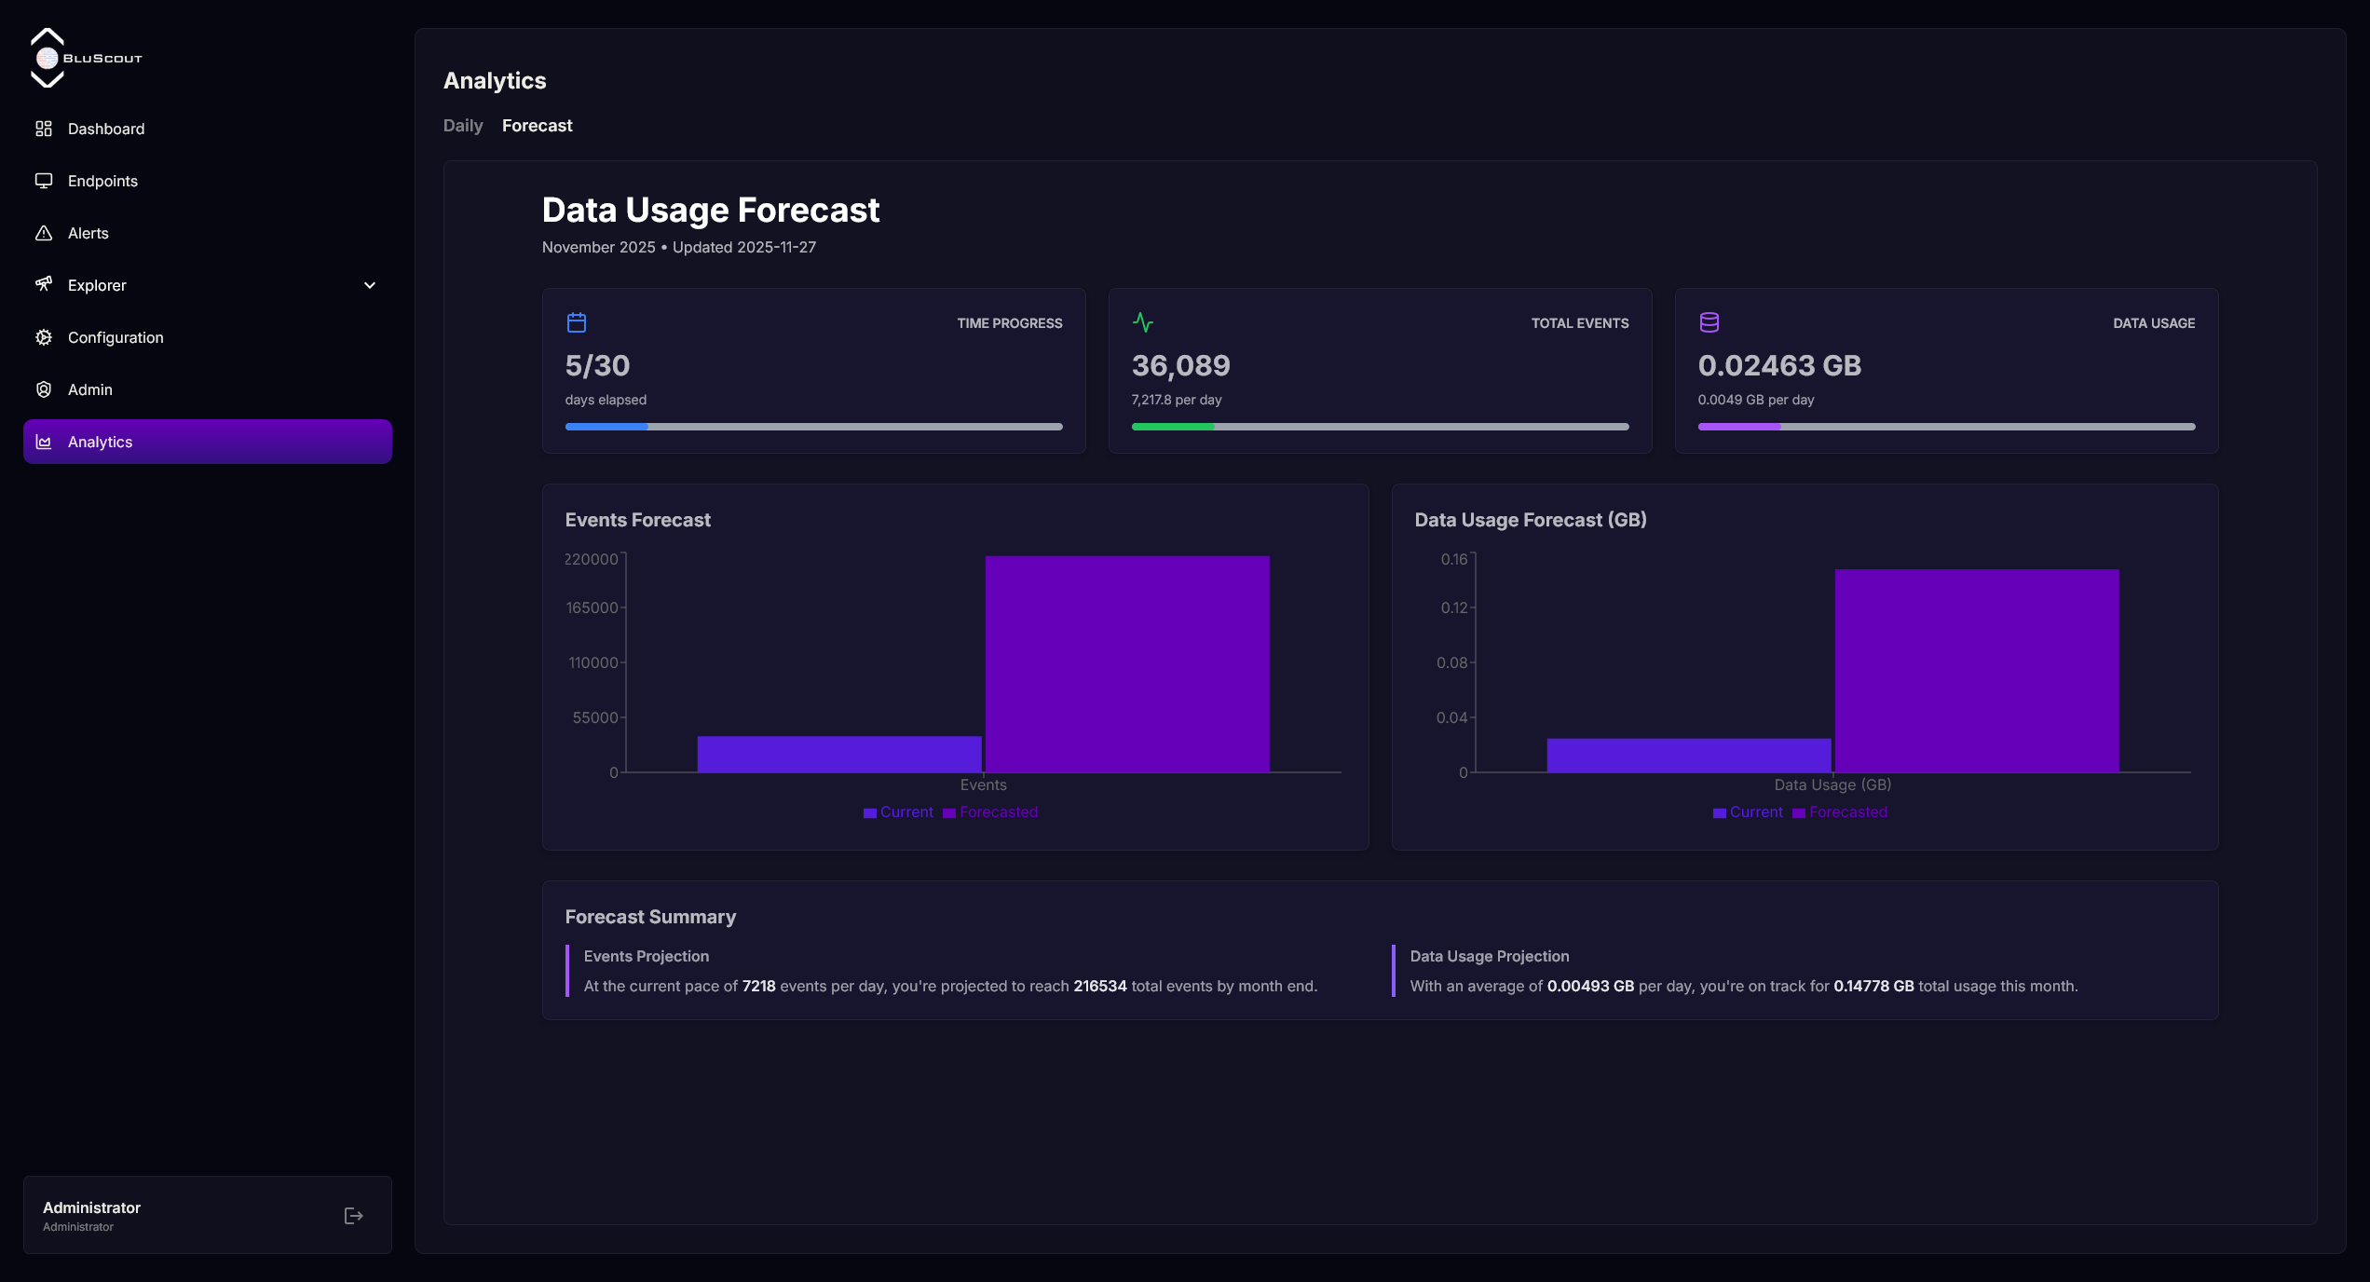This screenshot has height=1282, width=2370.
Task: Toggle Current series in Events Forecast legend
Action: coord(898,812)
